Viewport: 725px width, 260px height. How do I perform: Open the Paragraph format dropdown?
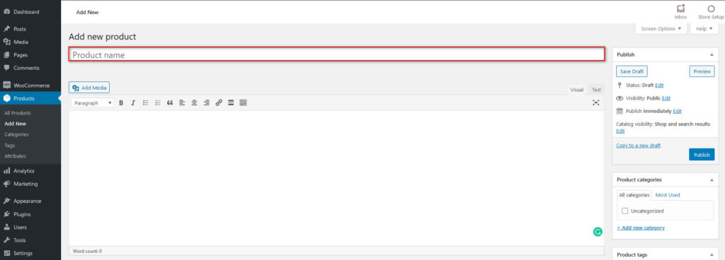coord(93,103)
